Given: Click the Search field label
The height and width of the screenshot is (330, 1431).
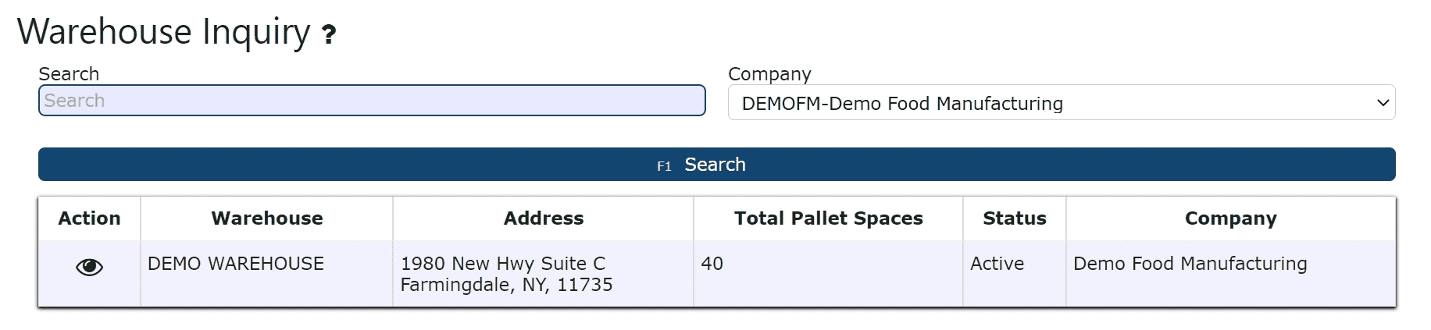Looking at the screenshot, I should pos(69,74).
